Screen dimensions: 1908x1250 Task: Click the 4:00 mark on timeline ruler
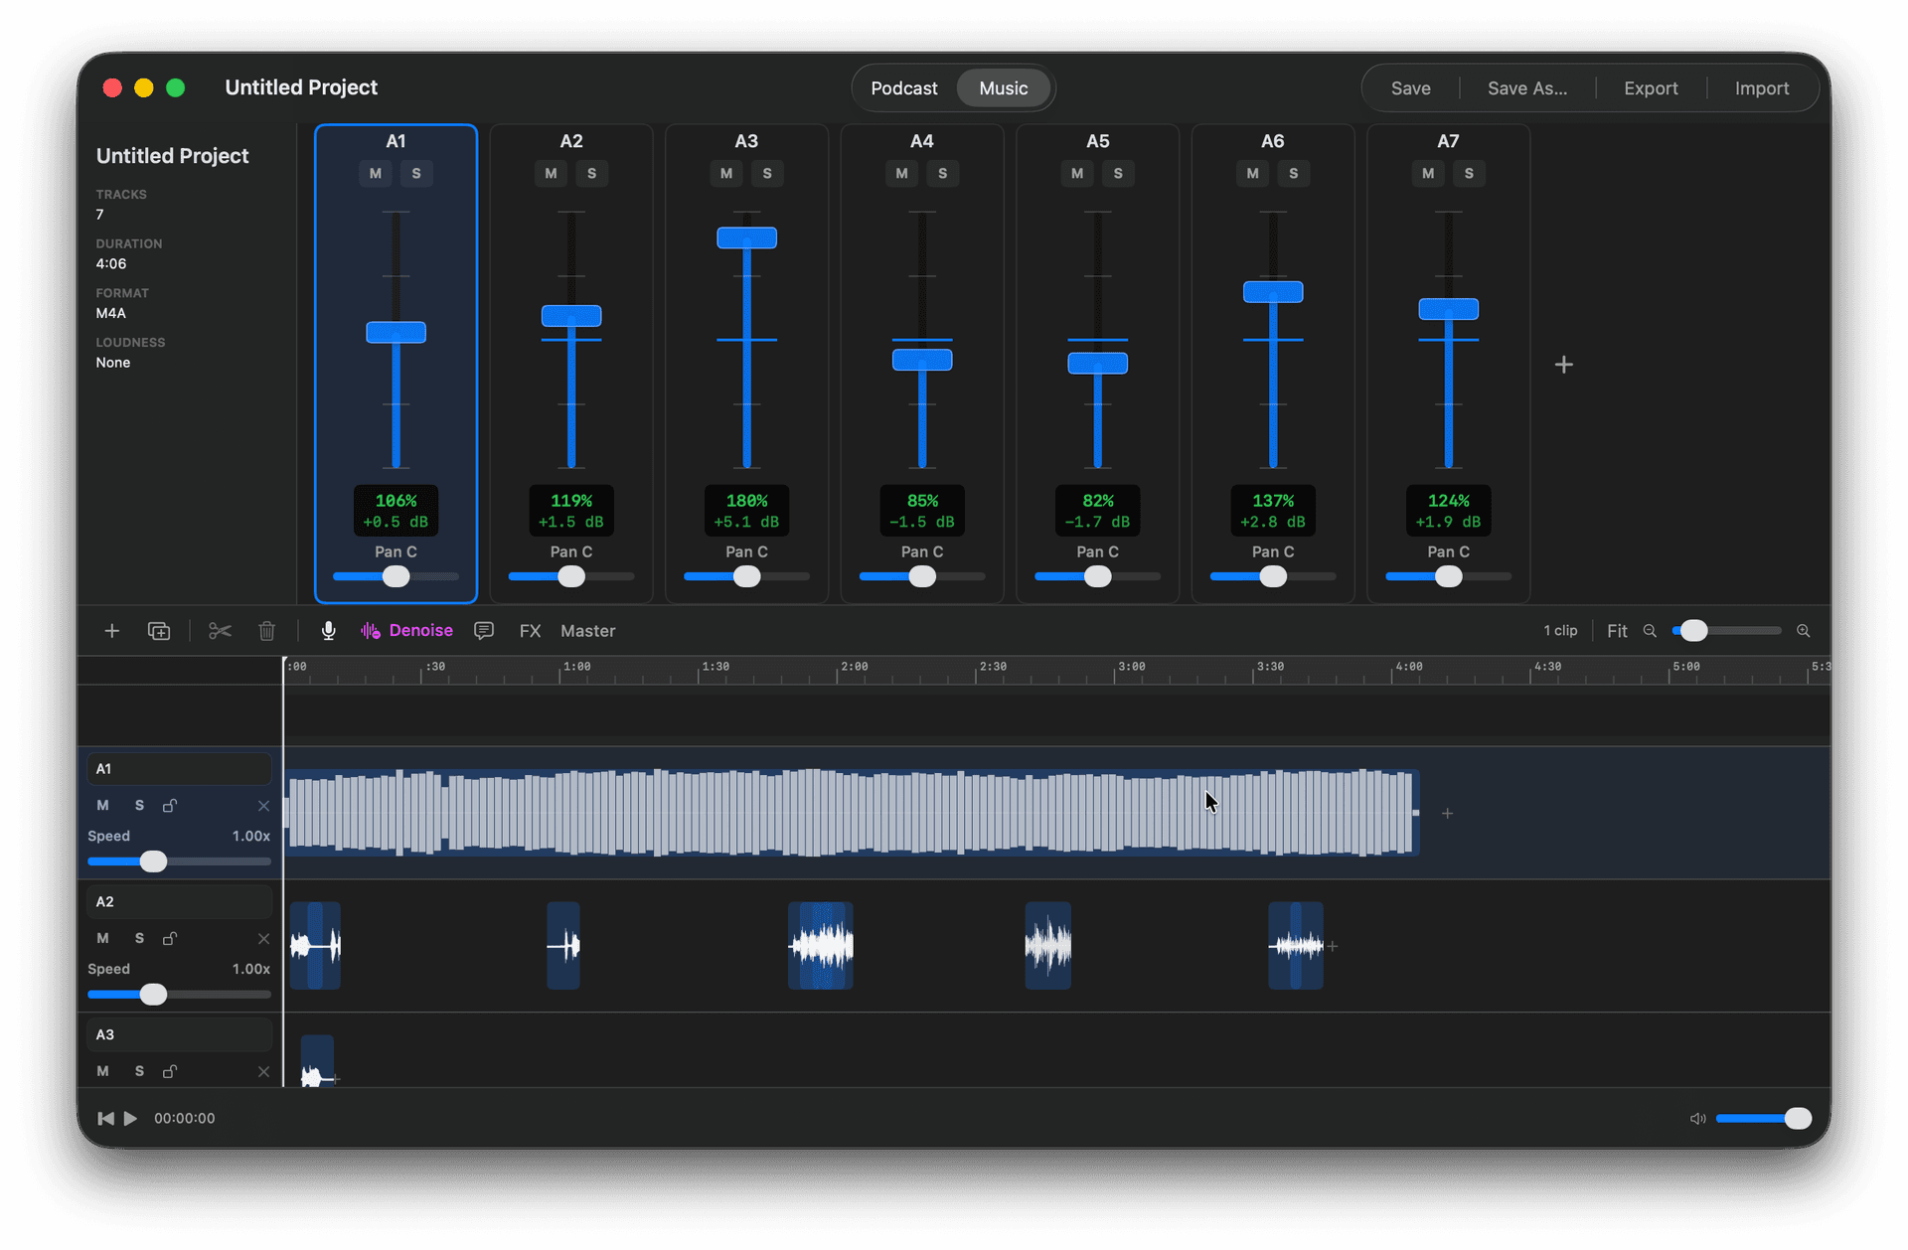coord(1407,668)
